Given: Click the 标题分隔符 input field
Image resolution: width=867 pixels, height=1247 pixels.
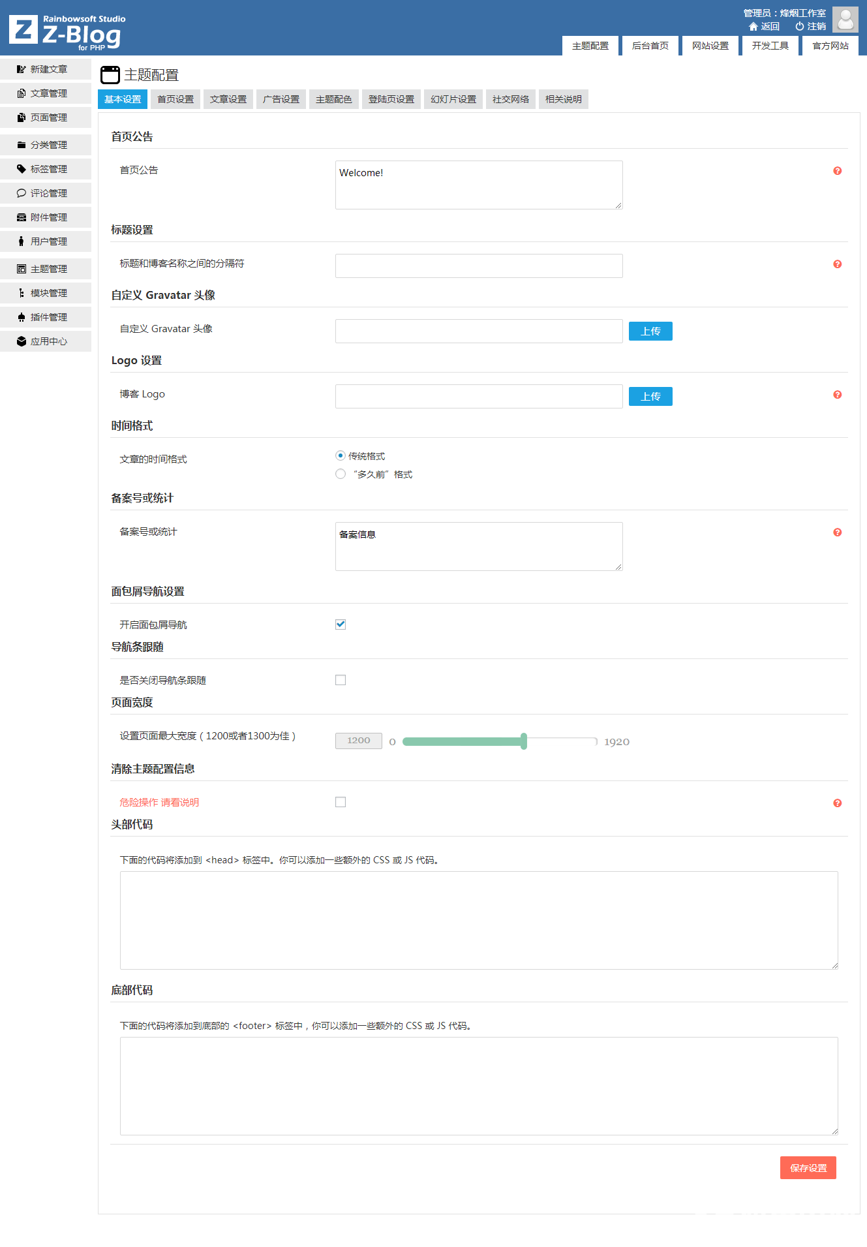Looking at the screenshot, I should point(479,266).
